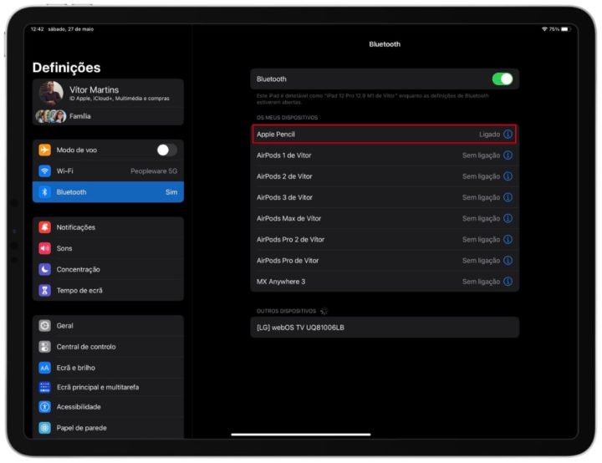602x463 pixels.
Task: Tap the battery icon in status bar
Action: coord(564,29)
